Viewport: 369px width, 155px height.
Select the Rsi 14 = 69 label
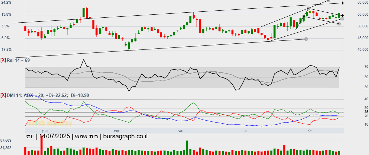point(18,60)
